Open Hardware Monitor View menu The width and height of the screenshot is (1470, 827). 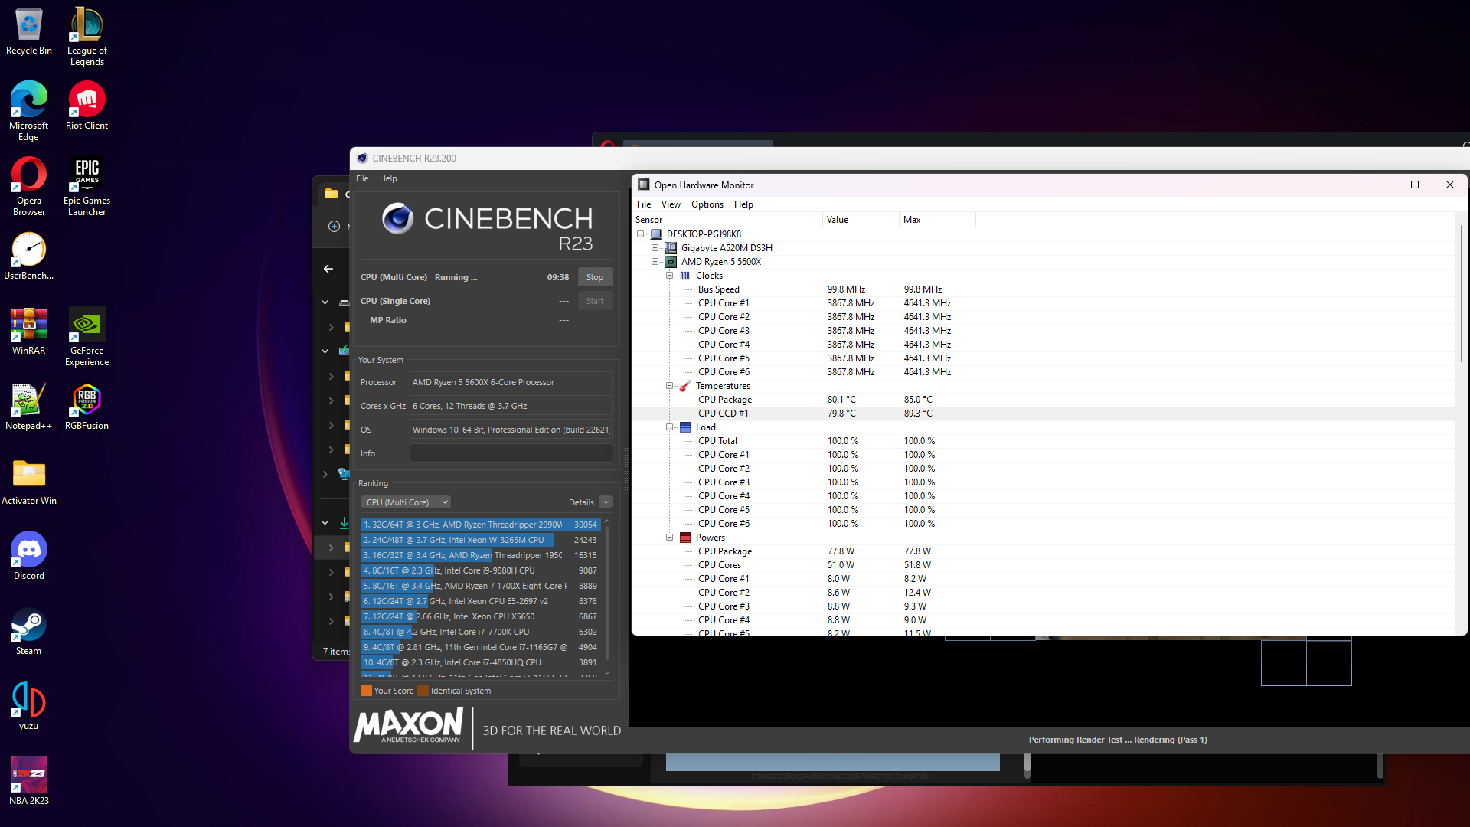point(671,204)
